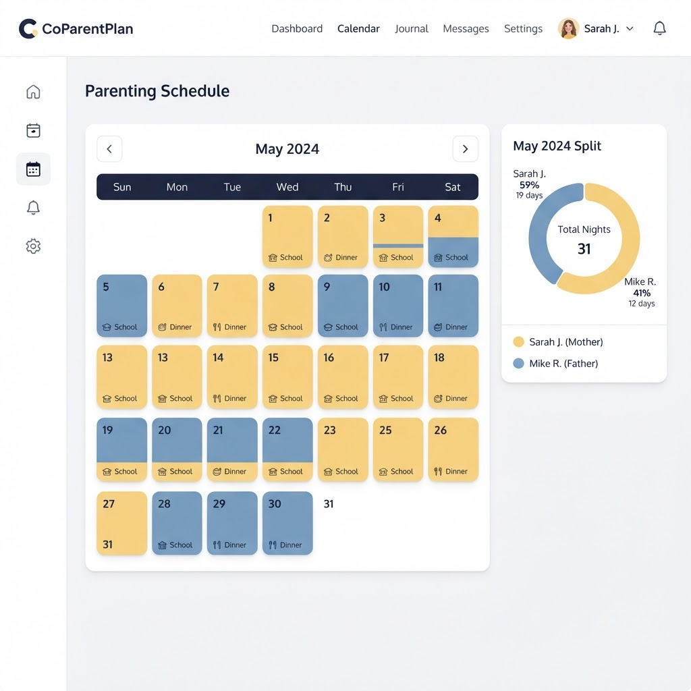Switch to the Dashboard tab
Viewport: 691px width, 691px height.
[x=297, y=28]
